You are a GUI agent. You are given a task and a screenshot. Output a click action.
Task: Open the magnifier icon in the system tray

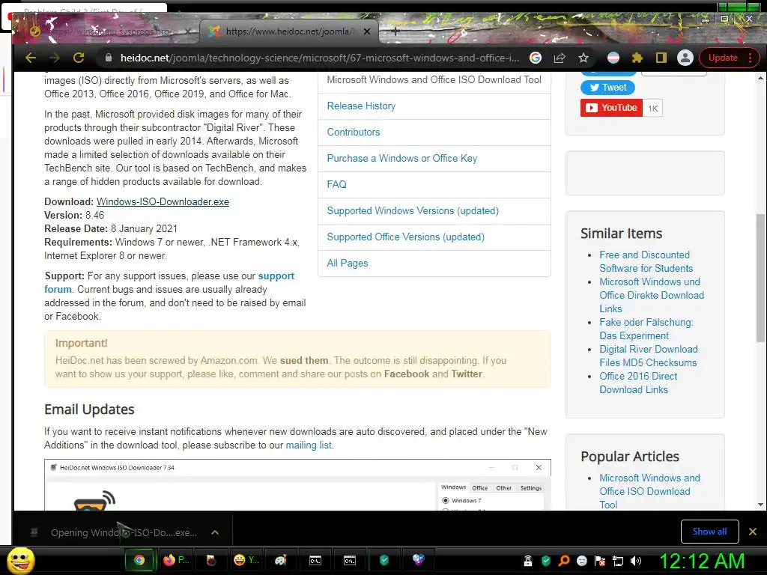click(x=564, y=561)
